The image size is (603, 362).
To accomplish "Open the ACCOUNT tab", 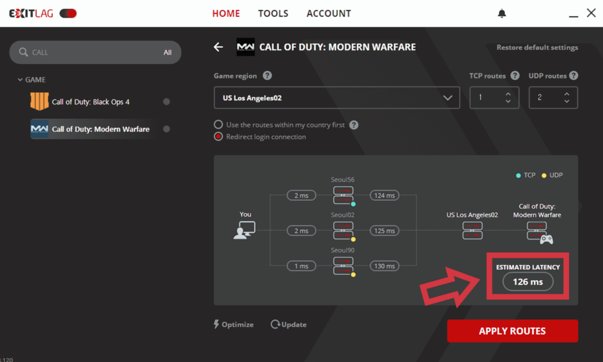I will (329, 14).
